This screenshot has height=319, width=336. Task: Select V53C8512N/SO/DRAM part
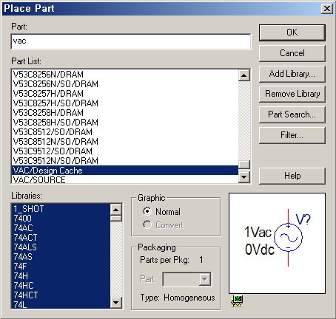click(x=125, y=142)
